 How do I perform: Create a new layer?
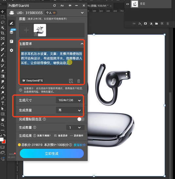(162, 24)
